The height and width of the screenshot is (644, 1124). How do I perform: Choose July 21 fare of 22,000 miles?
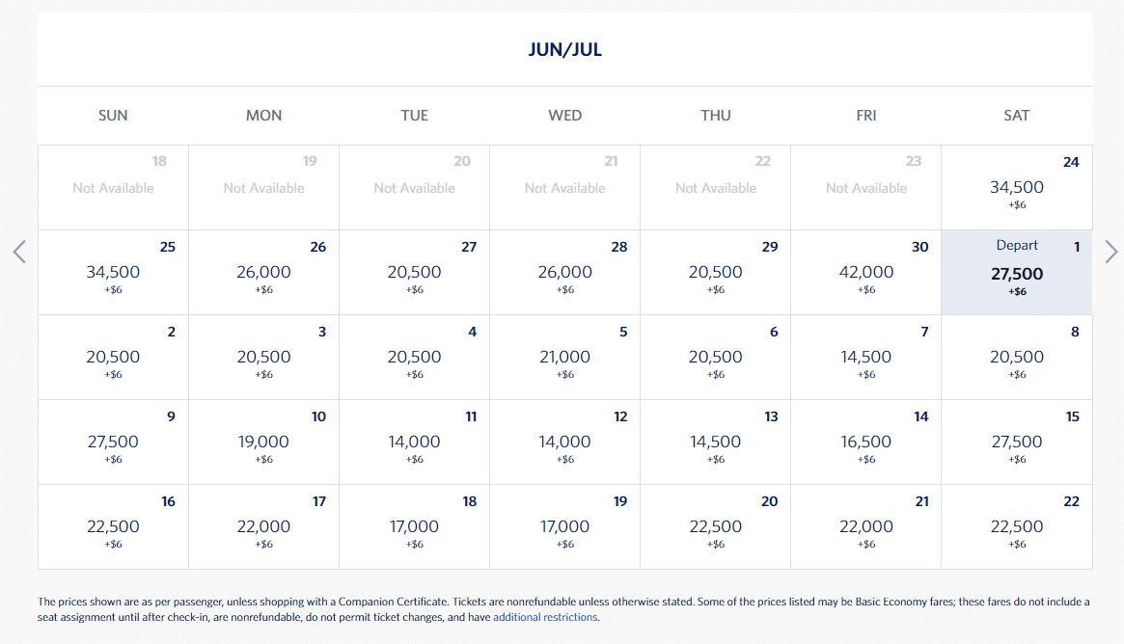[x=865, y=527]
